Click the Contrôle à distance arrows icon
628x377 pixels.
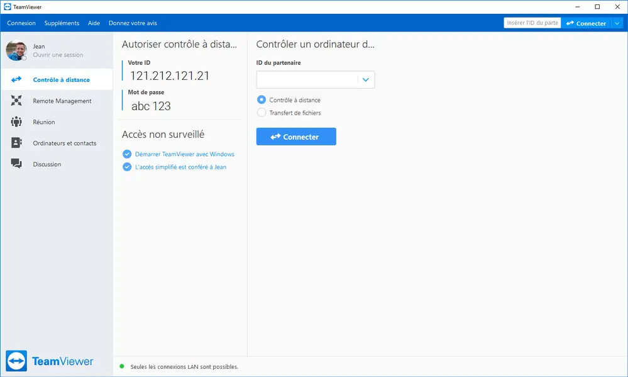(16, 79)
